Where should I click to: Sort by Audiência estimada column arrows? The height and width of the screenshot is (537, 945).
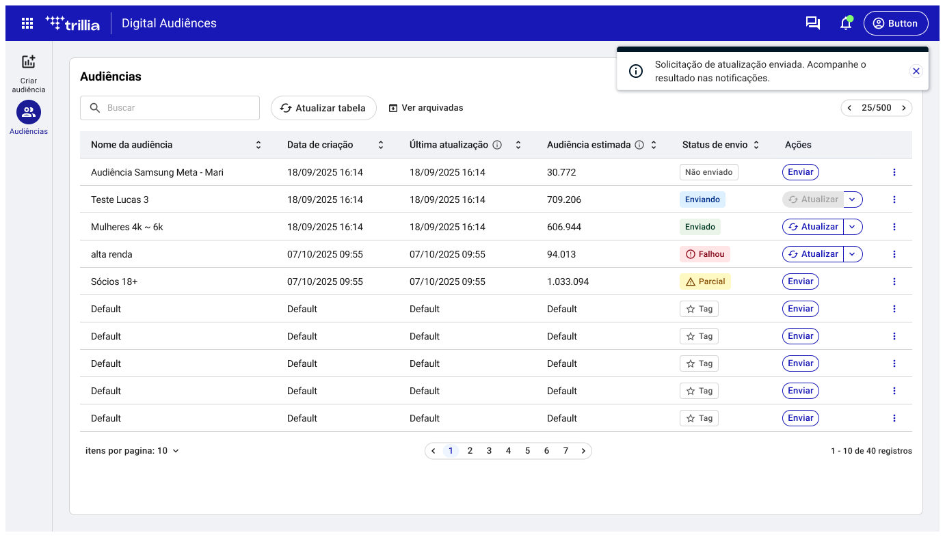click(x=654, y=145)
